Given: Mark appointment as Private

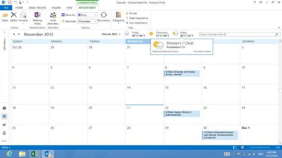Looking at the screenshot, I should point(131,13).
